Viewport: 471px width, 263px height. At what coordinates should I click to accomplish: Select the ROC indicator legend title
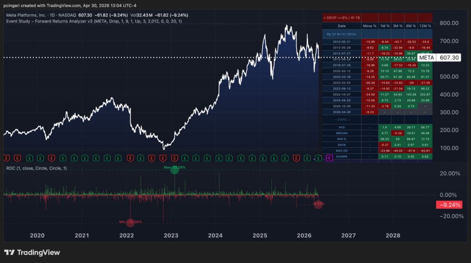[x=37, y=168]
